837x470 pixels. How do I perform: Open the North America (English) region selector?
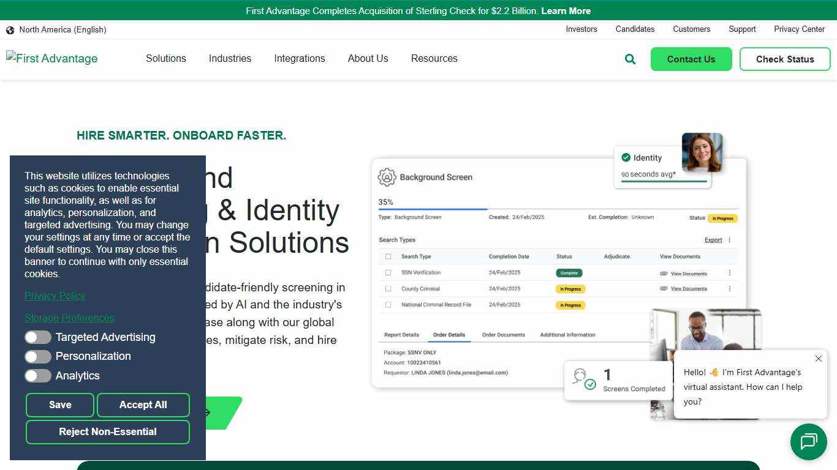tap(62, 30)
